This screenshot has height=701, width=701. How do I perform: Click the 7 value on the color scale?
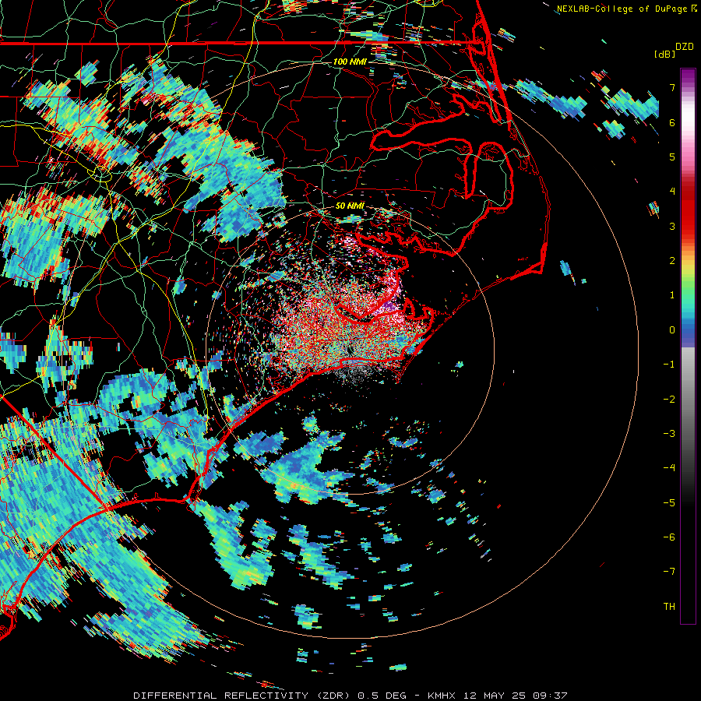[672, 87]
